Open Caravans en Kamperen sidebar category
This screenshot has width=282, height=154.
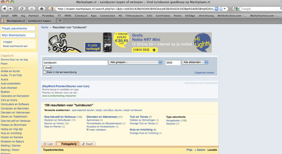15,96
